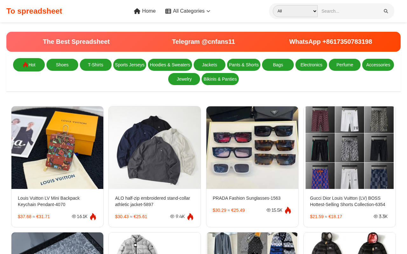407x254 pixels.
Task: Expand the All Categories chevron menu
Action: 208,11
